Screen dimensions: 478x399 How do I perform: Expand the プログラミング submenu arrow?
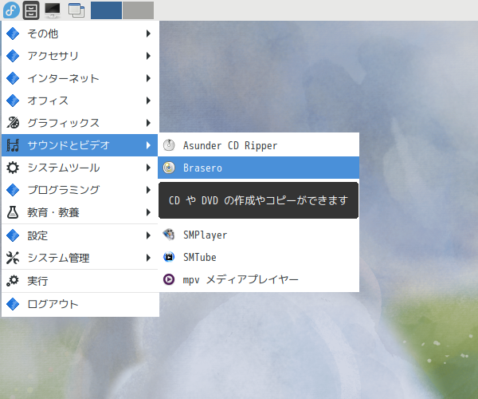(148, 190)
